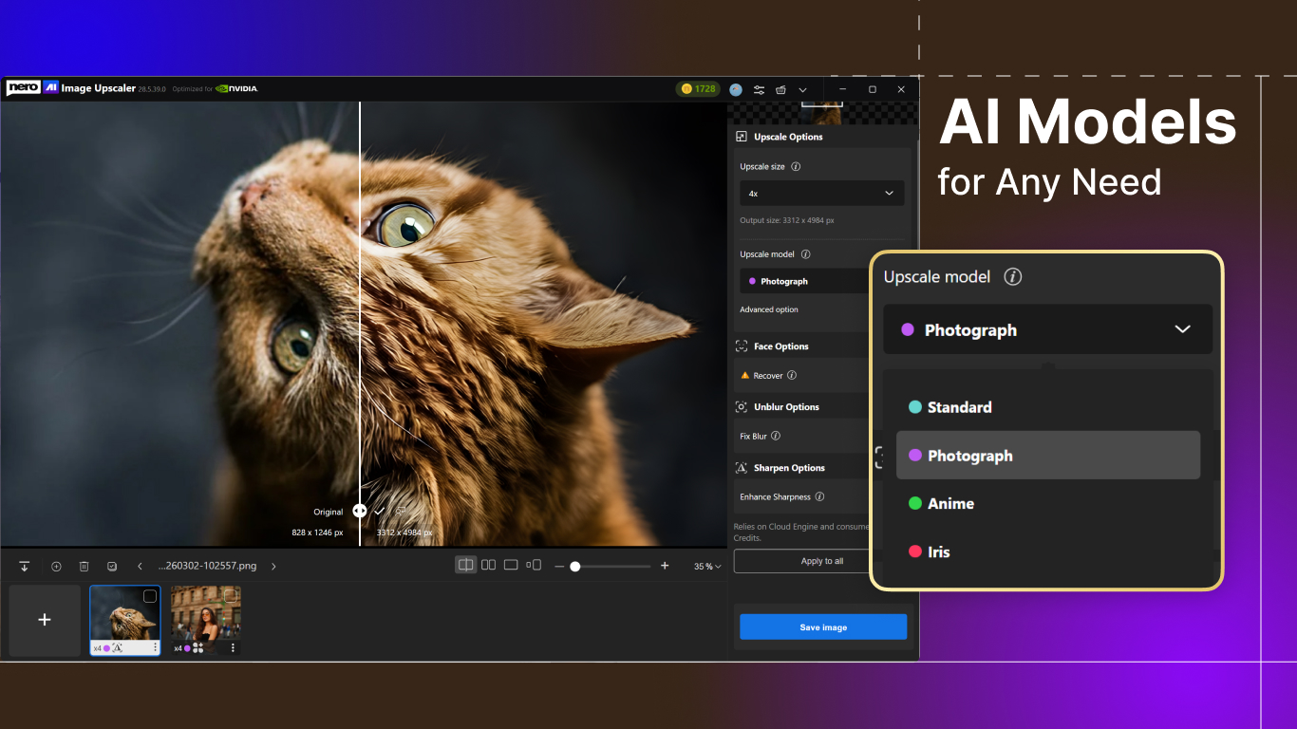
Task: Select the side-by-side compare view
Action: [488, 565]
